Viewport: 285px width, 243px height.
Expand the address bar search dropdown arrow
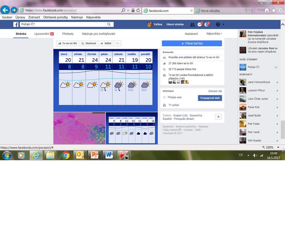point(128,10)
